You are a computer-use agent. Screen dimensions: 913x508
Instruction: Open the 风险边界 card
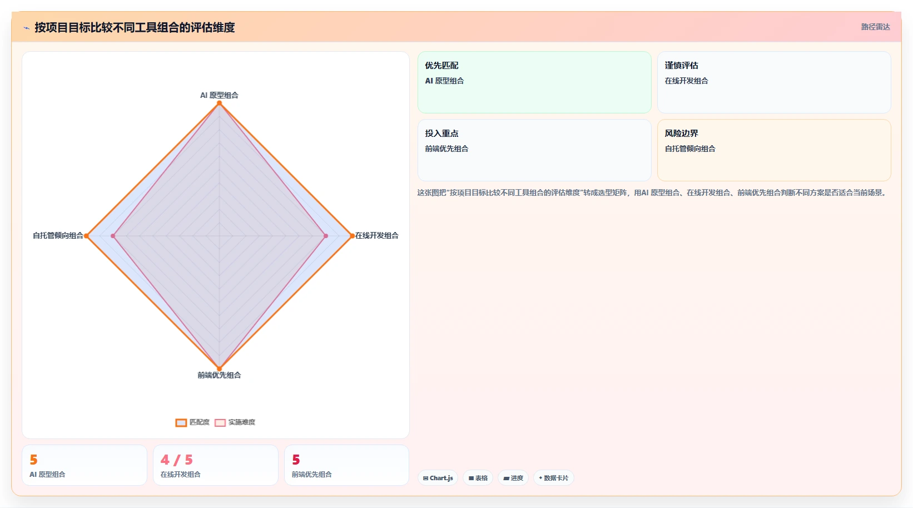tap(774, 150)
